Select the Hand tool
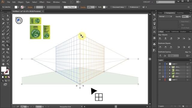Image resolution: width=192 pixels, height=108 pixels. click(x=3, y=64)
